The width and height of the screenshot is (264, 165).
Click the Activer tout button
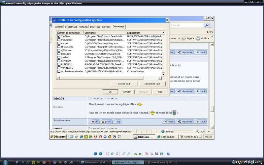pyautogui.click(x=124, y=84)
